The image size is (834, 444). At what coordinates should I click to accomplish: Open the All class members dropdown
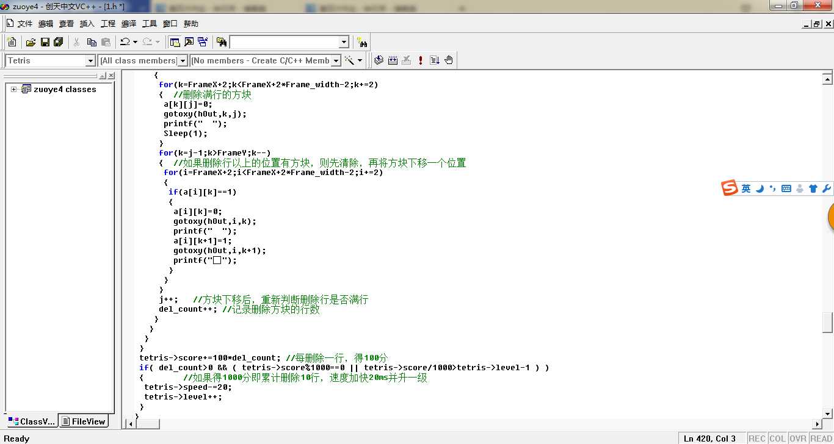(x=183, y=61)
